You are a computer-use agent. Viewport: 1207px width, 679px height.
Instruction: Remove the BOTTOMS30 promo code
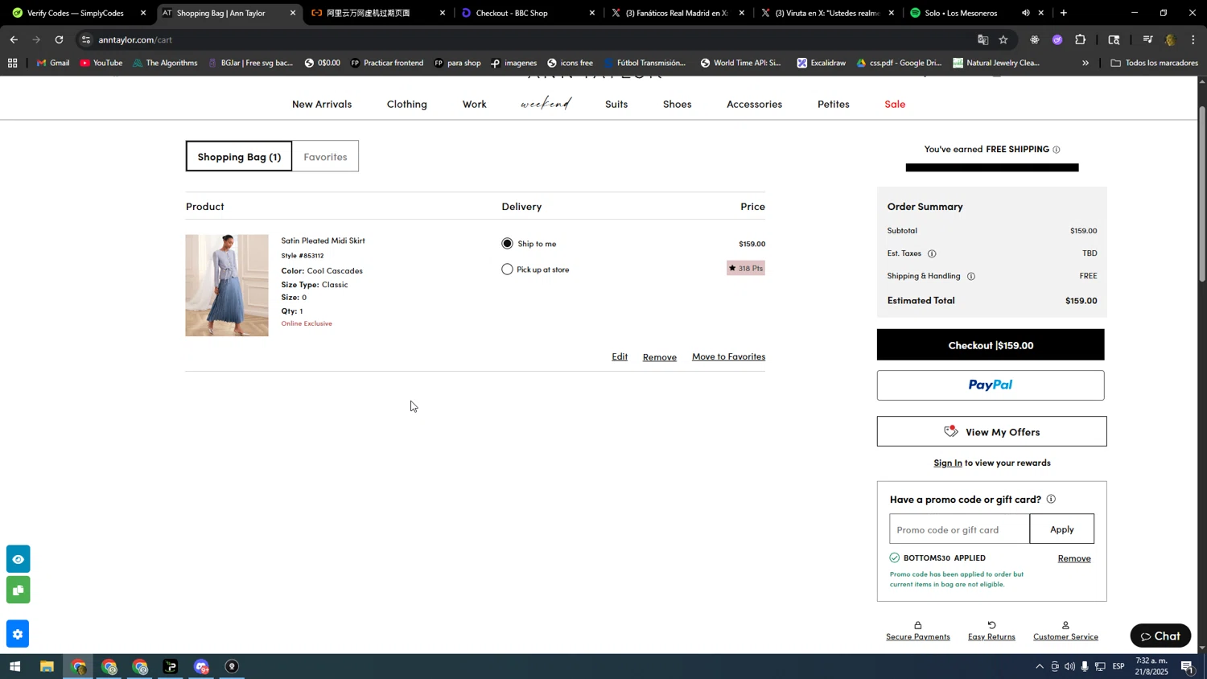1074,558
